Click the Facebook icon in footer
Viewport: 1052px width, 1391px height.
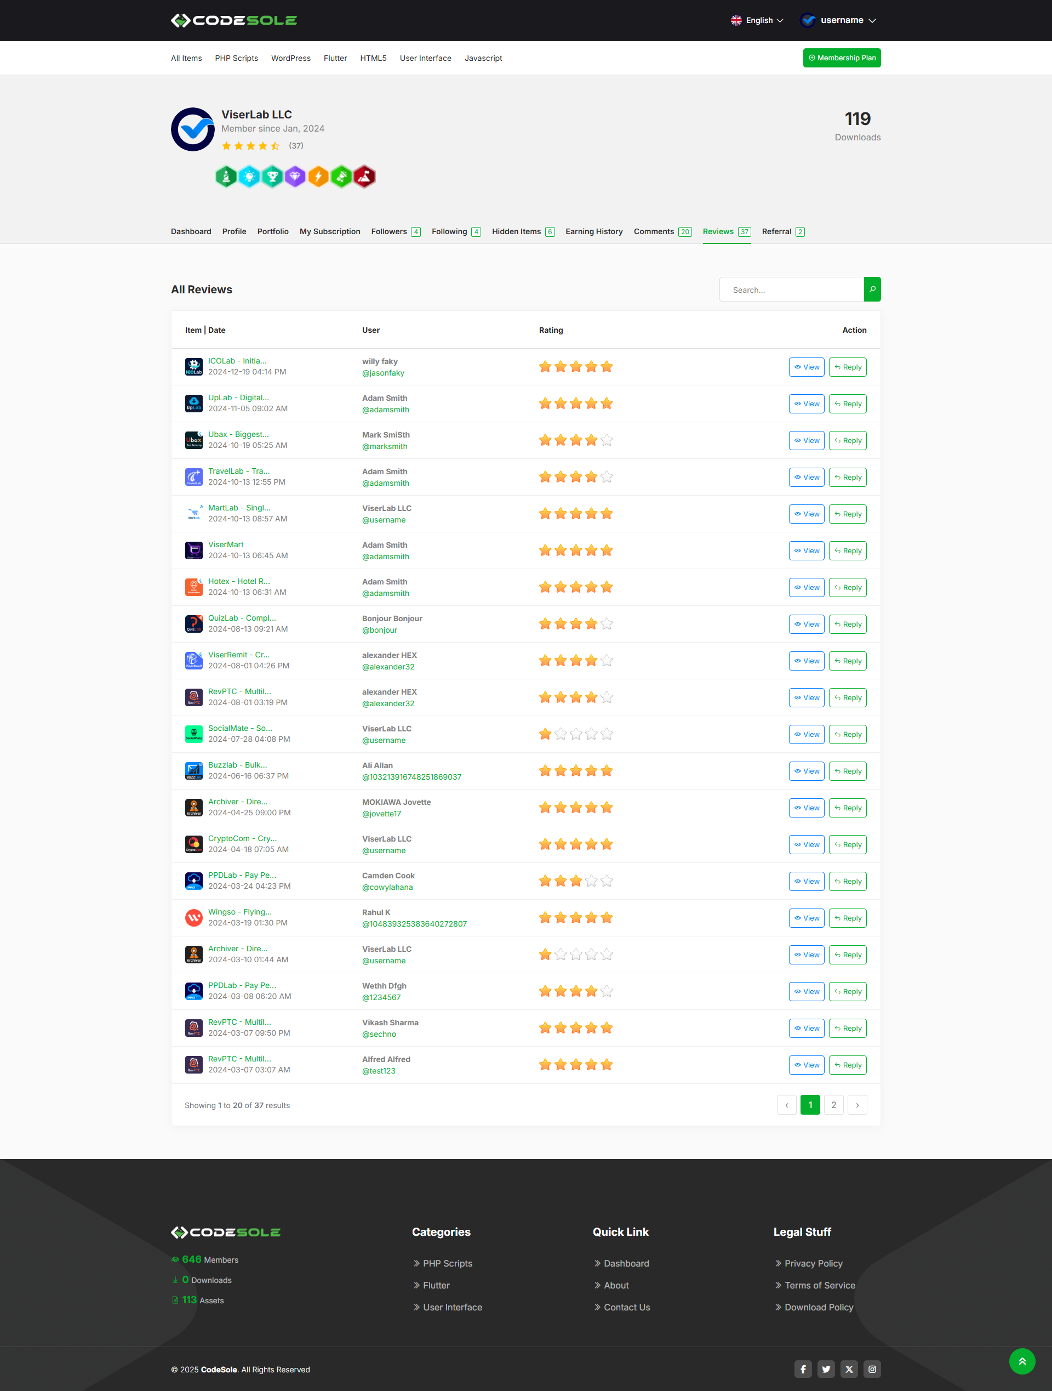[803, 1369]
